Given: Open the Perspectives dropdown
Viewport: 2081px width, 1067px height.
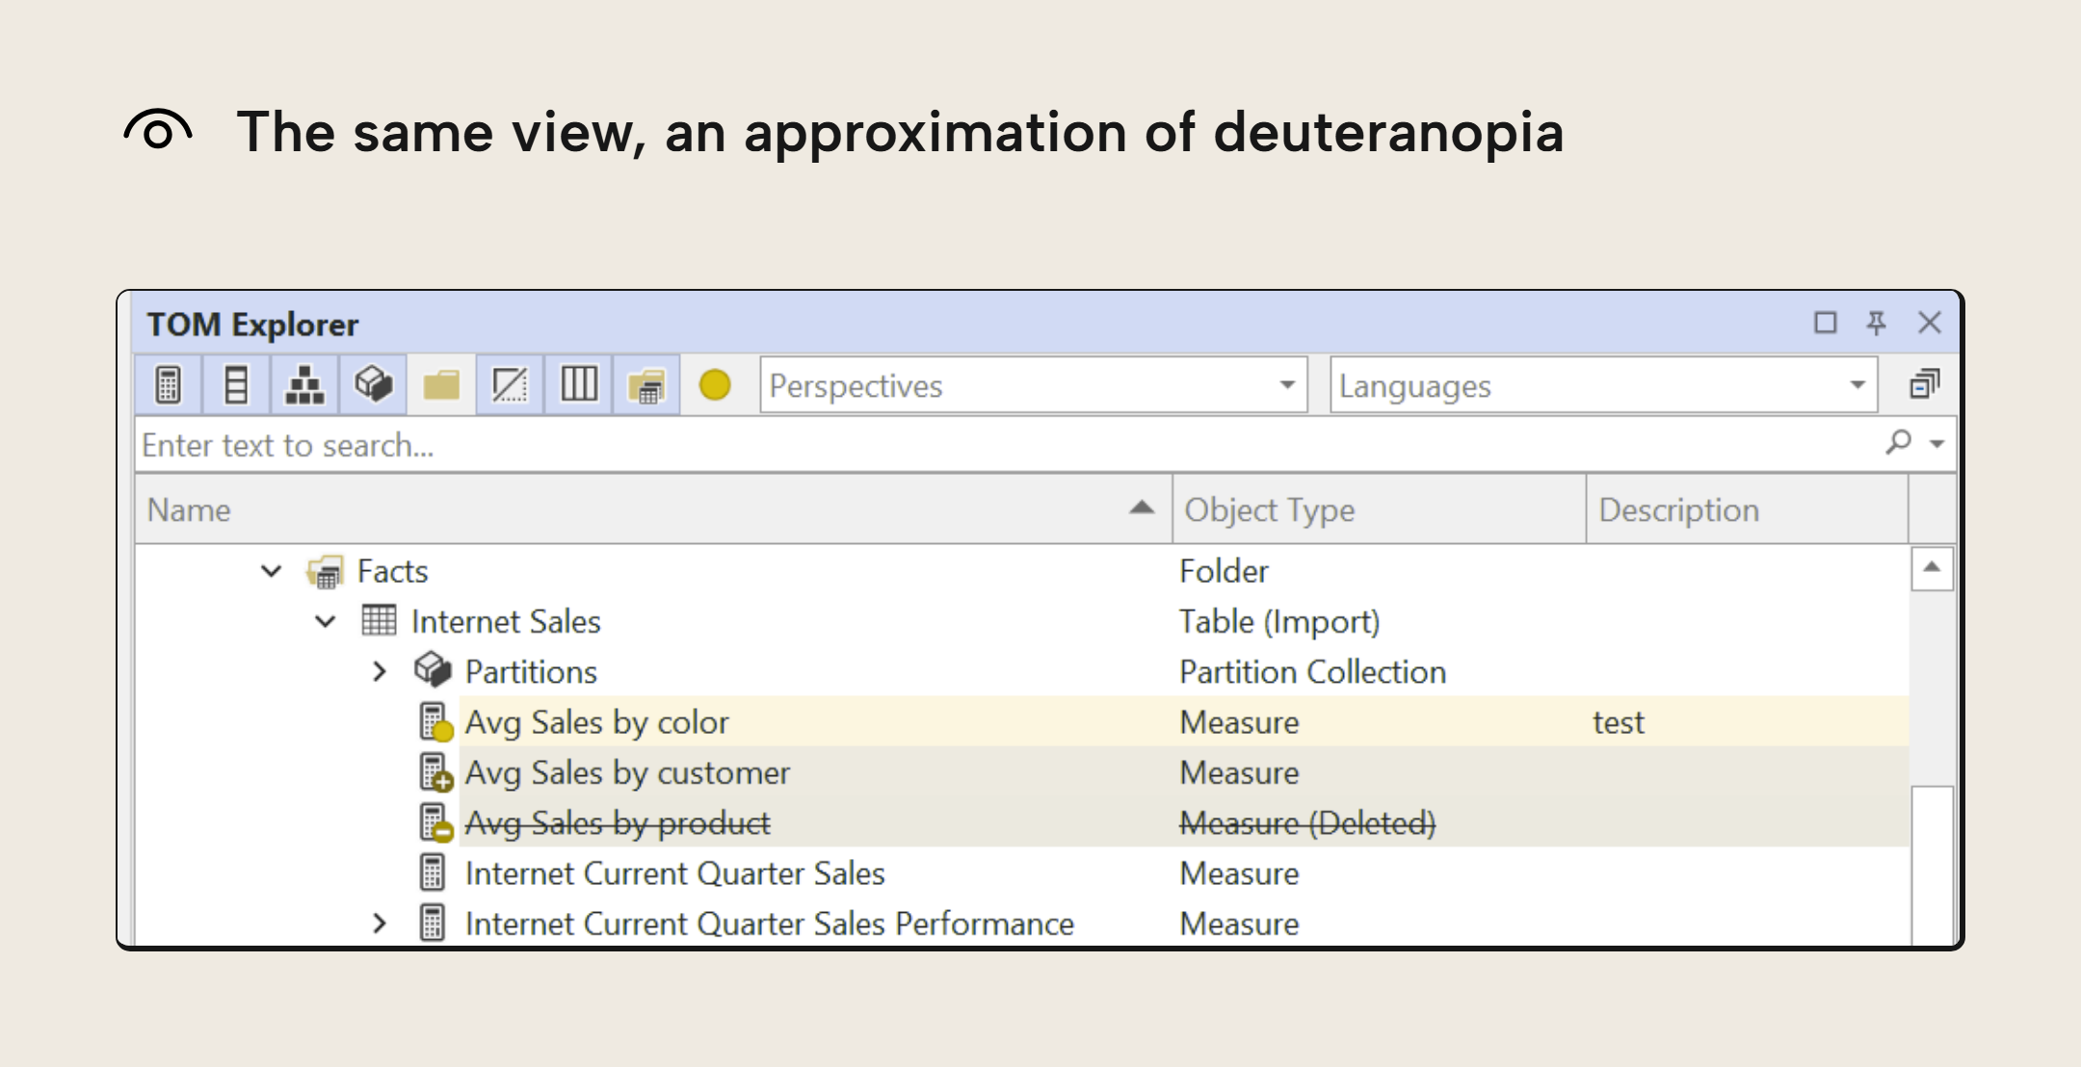Looking at the screenshot, I should pos(1034,385).
